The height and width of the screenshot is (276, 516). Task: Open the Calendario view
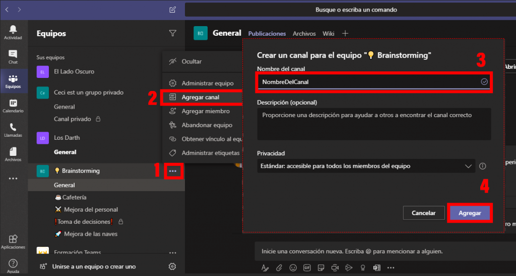point(13,106)
